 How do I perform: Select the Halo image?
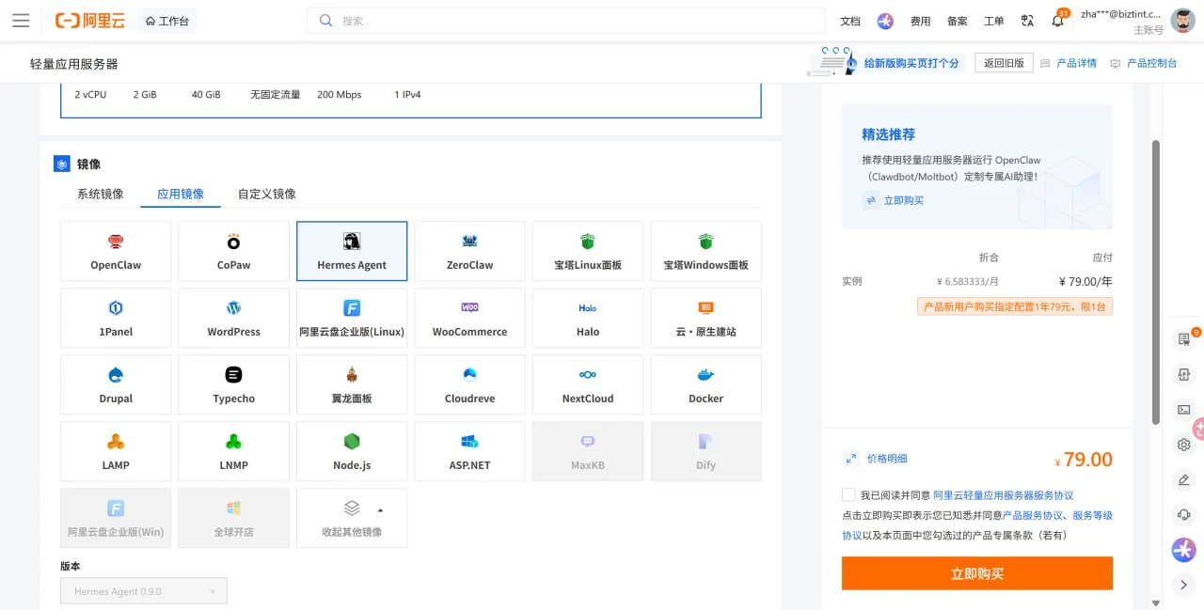click(x=588, y=318)
